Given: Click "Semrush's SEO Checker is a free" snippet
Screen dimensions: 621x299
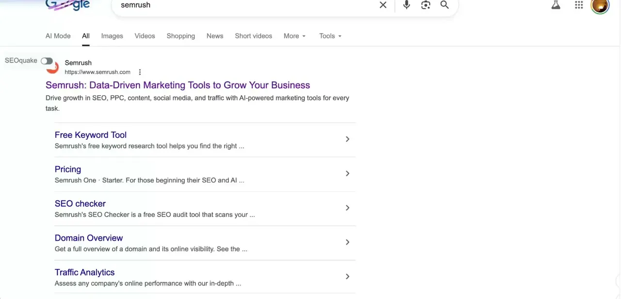Looking at the screenshot, I should pyautogui.click(x=155, y=215).
